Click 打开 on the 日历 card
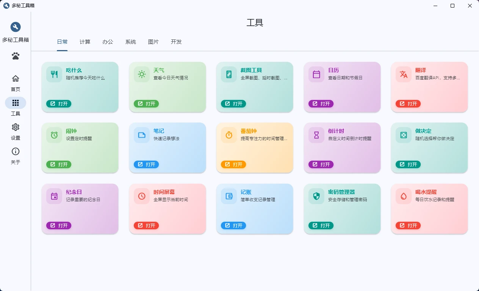Screen dimensions: 479x291 pos(321,104)
